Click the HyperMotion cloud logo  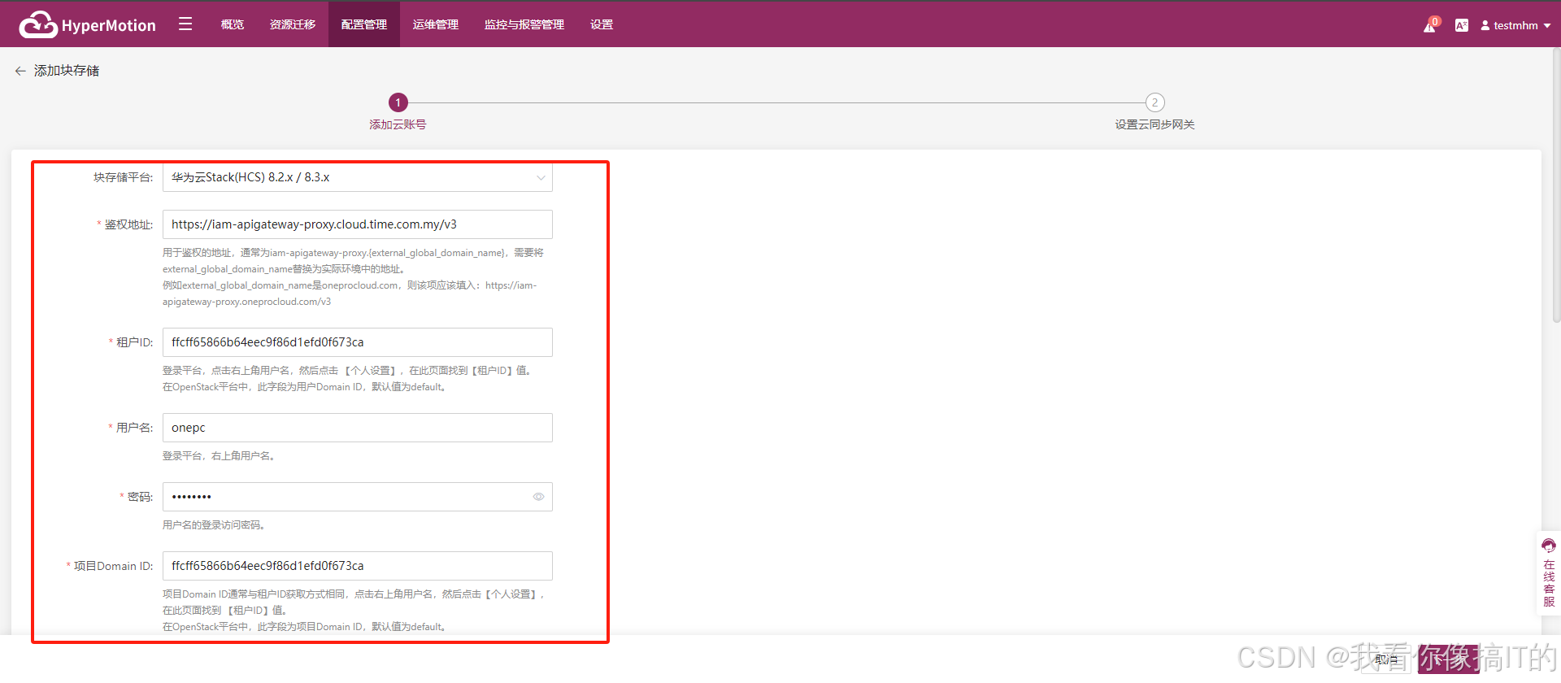pos(87,24)
